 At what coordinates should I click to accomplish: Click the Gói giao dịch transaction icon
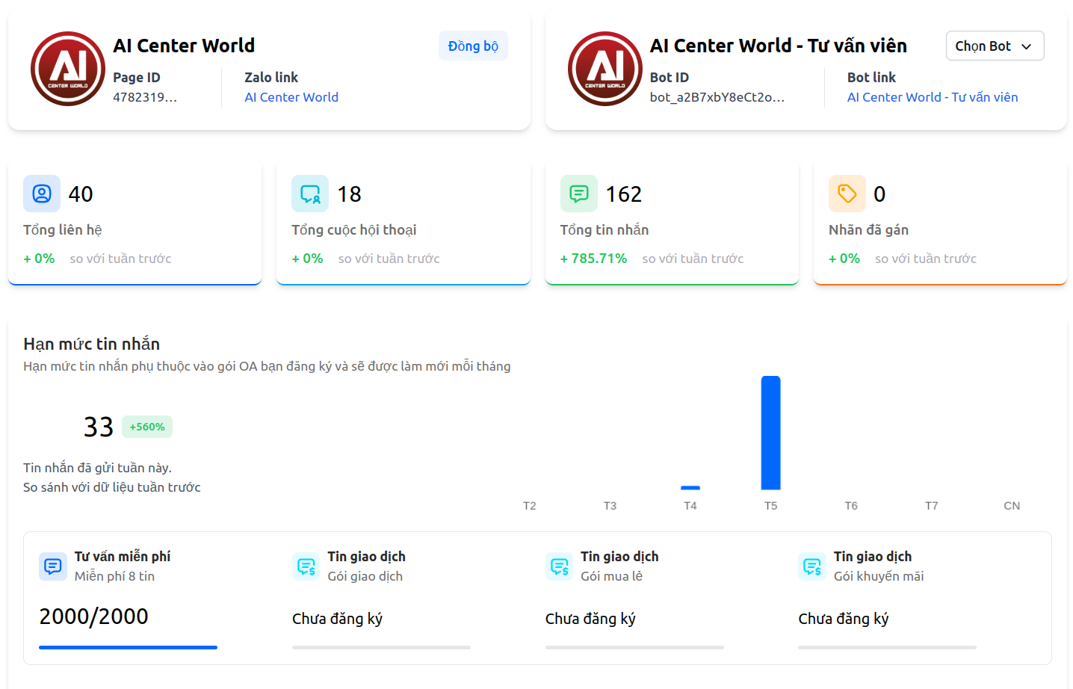306,566
